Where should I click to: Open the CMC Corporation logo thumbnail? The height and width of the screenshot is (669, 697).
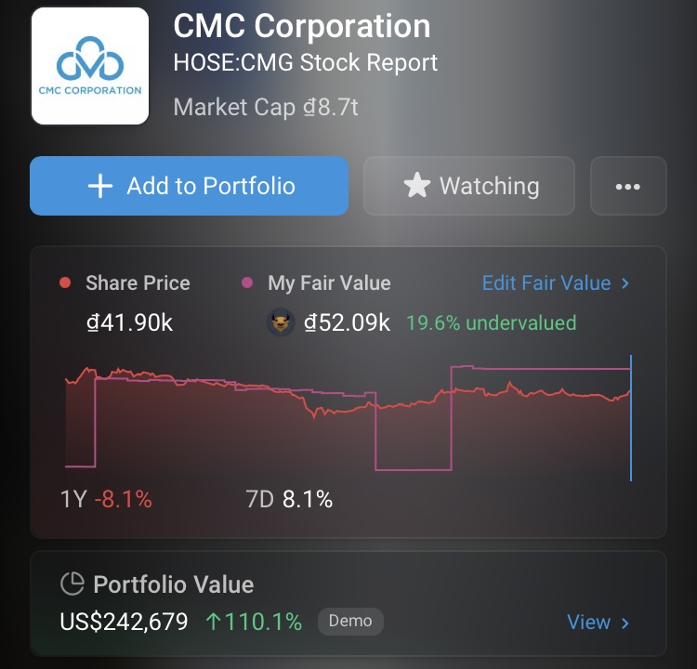(x=90, y=66)
